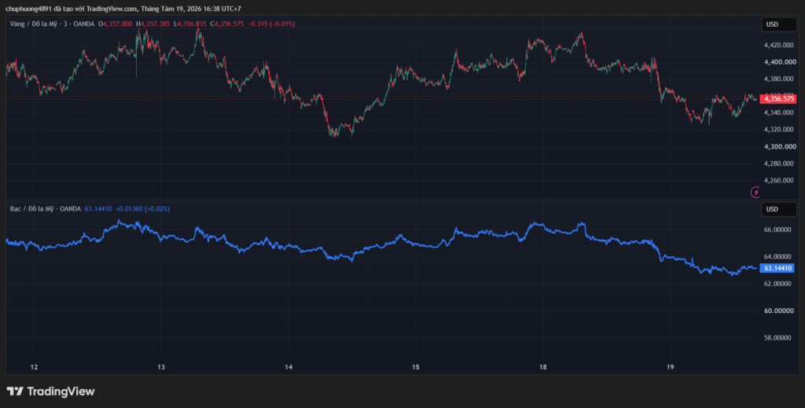Click date label 14 on time axis
The image size is (805, 408).
tap(289, 367)
